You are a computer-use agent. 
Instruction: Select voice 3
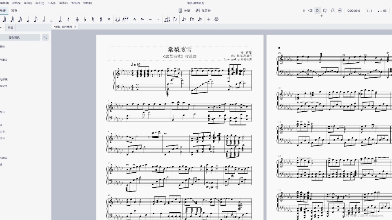click(x=200, y=19)
